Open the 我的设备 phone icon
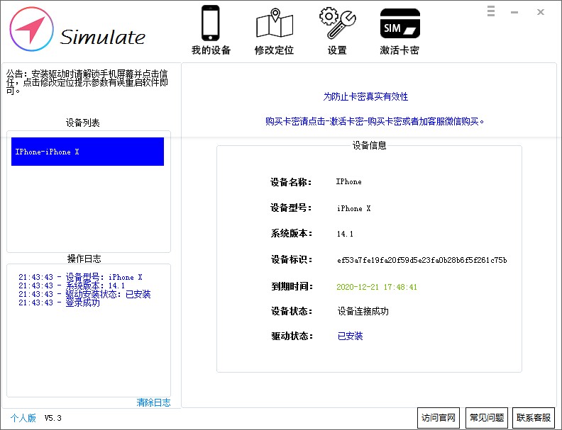The width and height of the screenshot is (562, 430). coord(211,25)
